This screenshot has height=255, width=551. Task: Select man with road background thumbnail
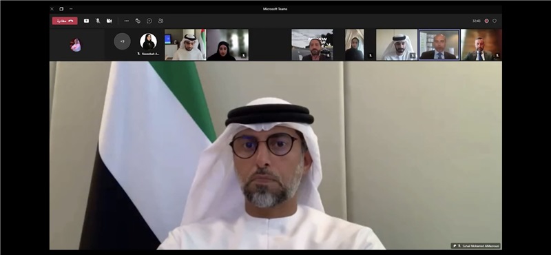coord(313,45)
